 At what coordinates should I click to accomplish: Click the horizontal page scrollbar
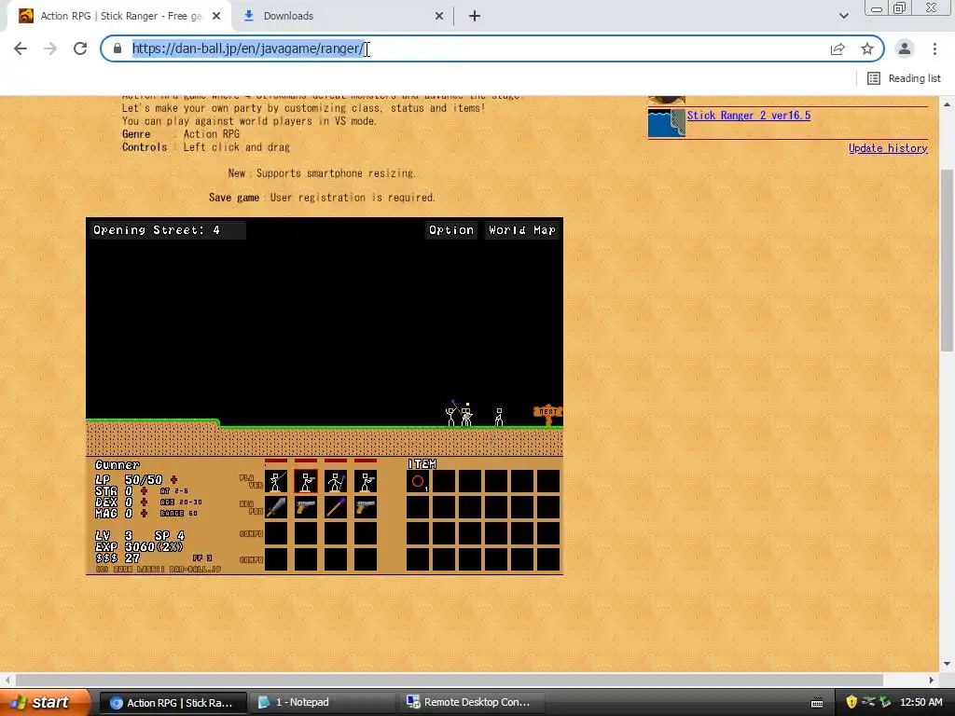click(450, 680)
